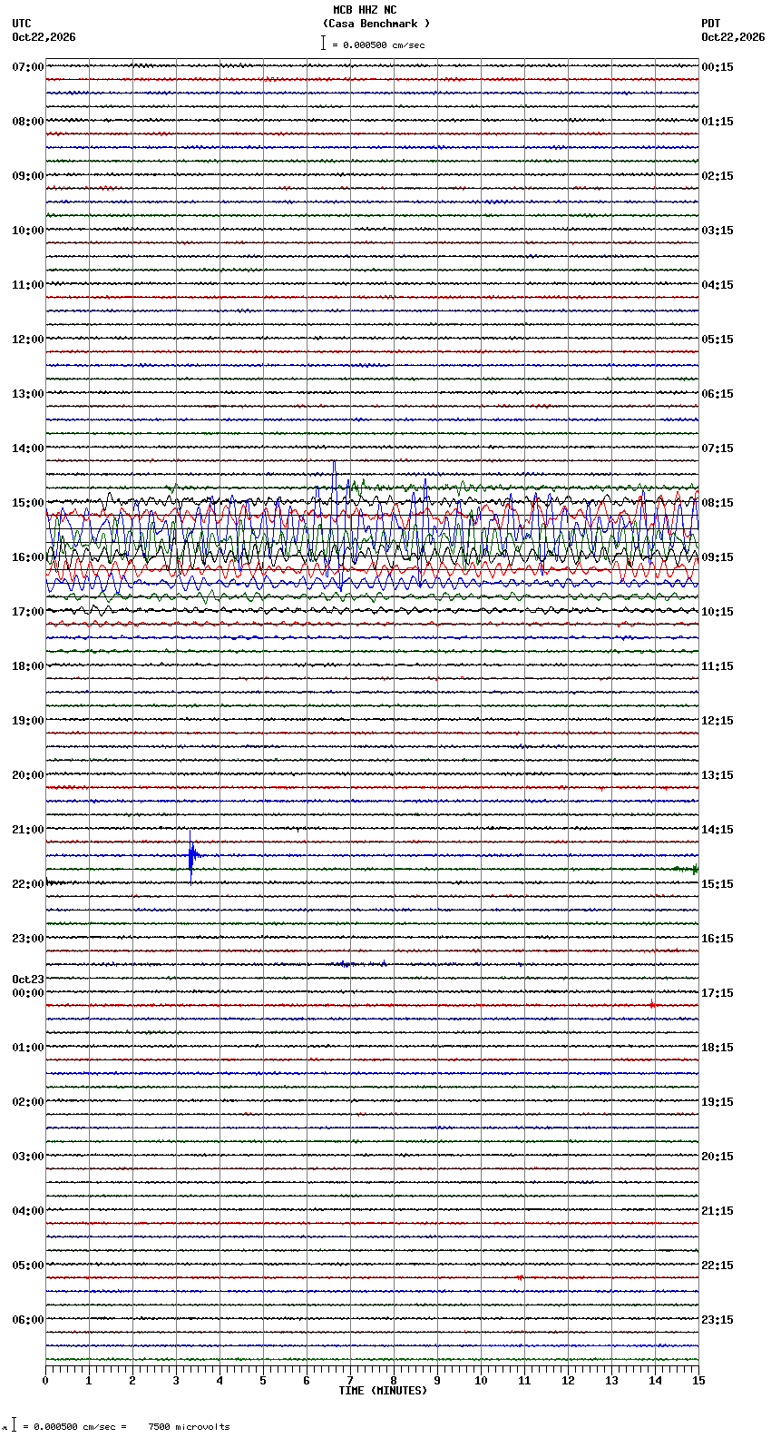771x1438 pixels.
Task: Click the '07:00' UTC time label
Action: pyautogui.click(x=28, y=67)
